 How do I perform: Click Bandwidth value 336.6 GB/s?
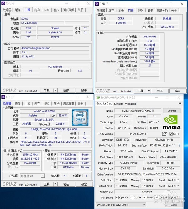tap(168, 168)
